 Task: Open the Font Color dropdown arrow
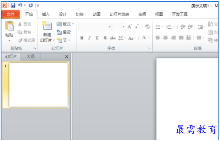[149, 38]
